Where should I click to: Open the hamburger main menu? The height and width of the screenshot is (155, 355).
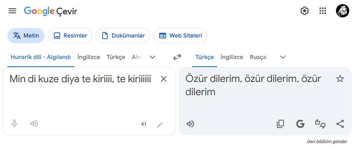point(12,11)
